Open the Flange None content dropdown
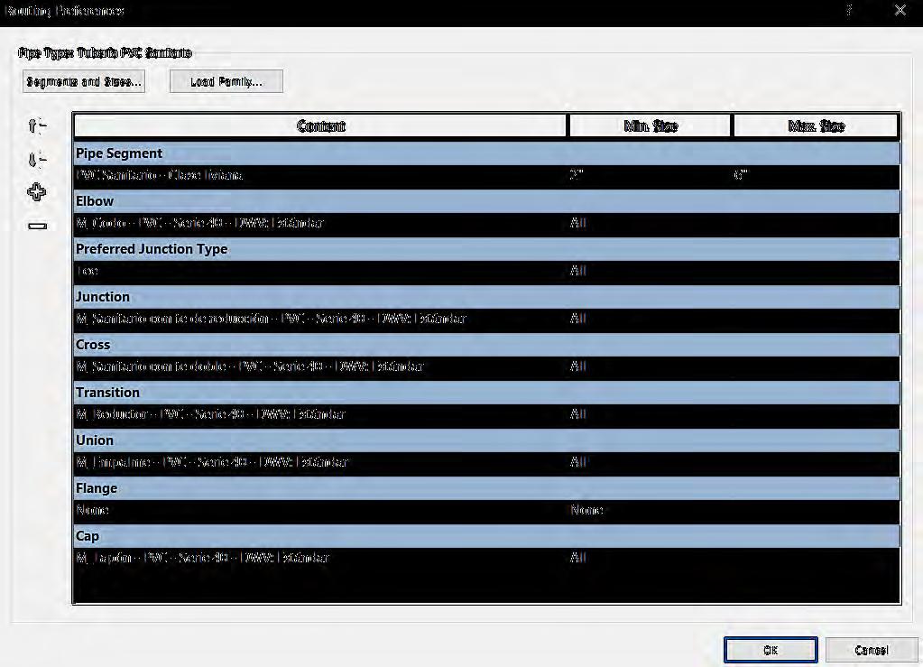Viewport: 923px width, 667px height. tap(320, 511)
